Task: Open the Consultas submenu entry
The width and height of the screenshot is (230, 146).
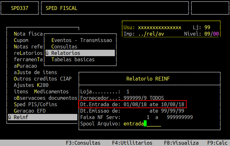Action: pyautogui.click(x=64, y=47)
